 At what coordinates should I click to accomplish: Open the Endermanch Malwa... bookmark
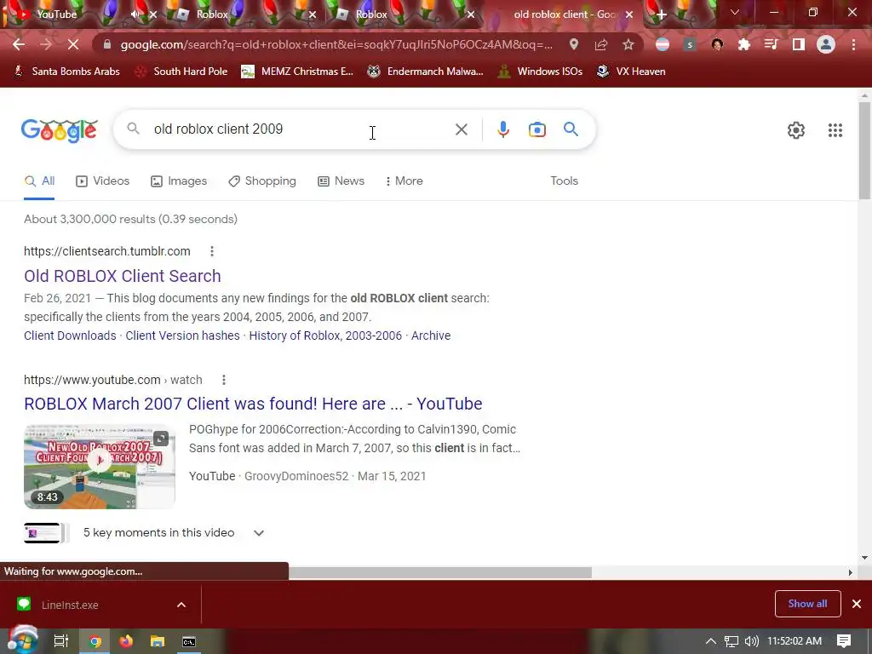click(x=426, y=72)
